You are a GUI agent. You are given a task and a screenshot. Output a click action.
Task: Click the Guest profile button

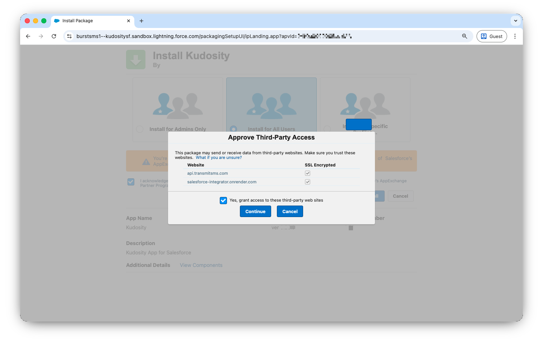click(x=491, y=36)
